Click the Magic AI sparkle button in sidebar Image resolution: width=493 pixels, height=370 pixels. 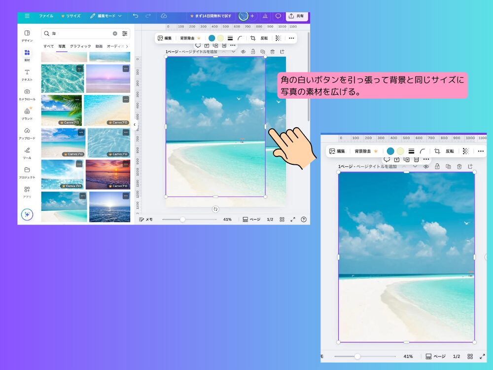click(27, 214)
